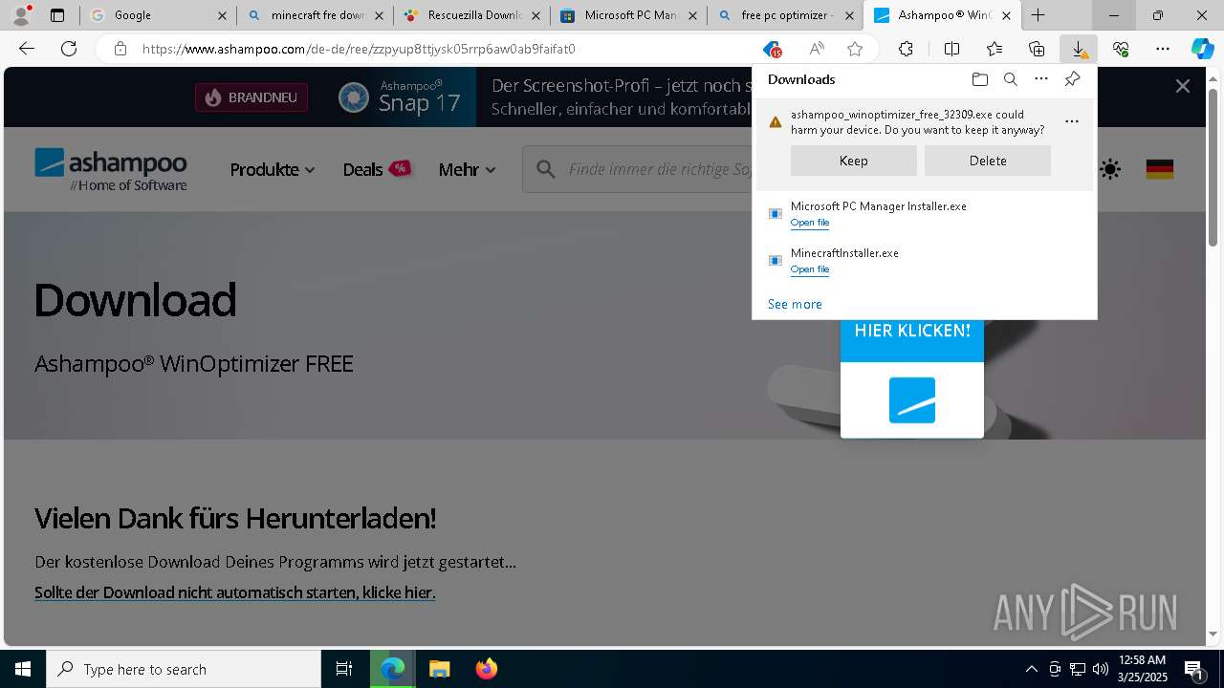
Task: Click the Downloads toolbar icon
Action: (1079, 49)
